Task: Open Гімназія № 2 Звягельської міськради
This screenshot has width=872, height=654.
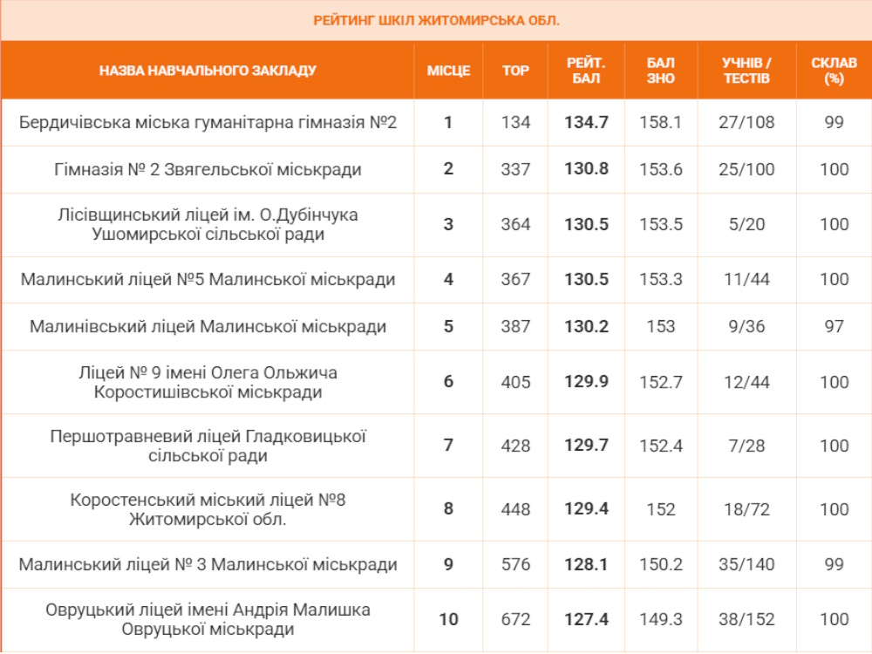Action: pyautogui.click(x=208, y=169)
